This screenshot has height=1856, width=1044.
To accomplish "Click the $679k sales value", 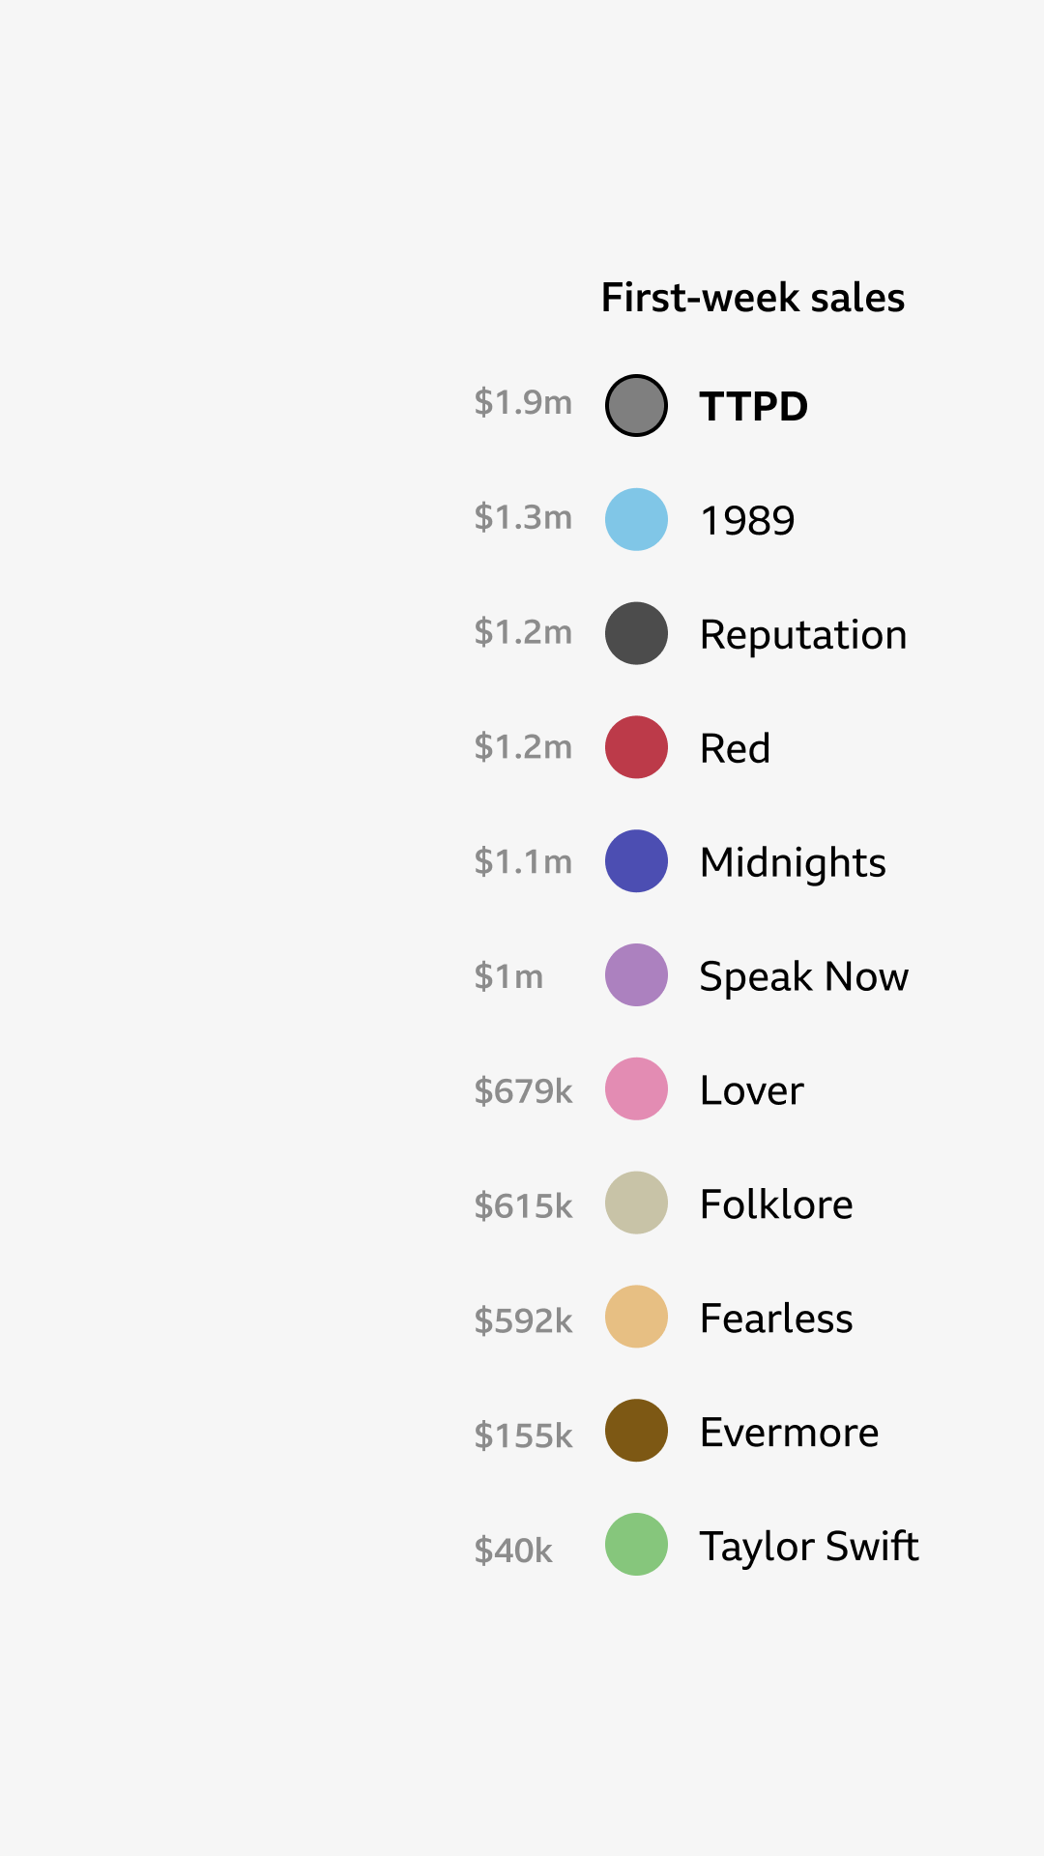I will [x=523, y=1091].
